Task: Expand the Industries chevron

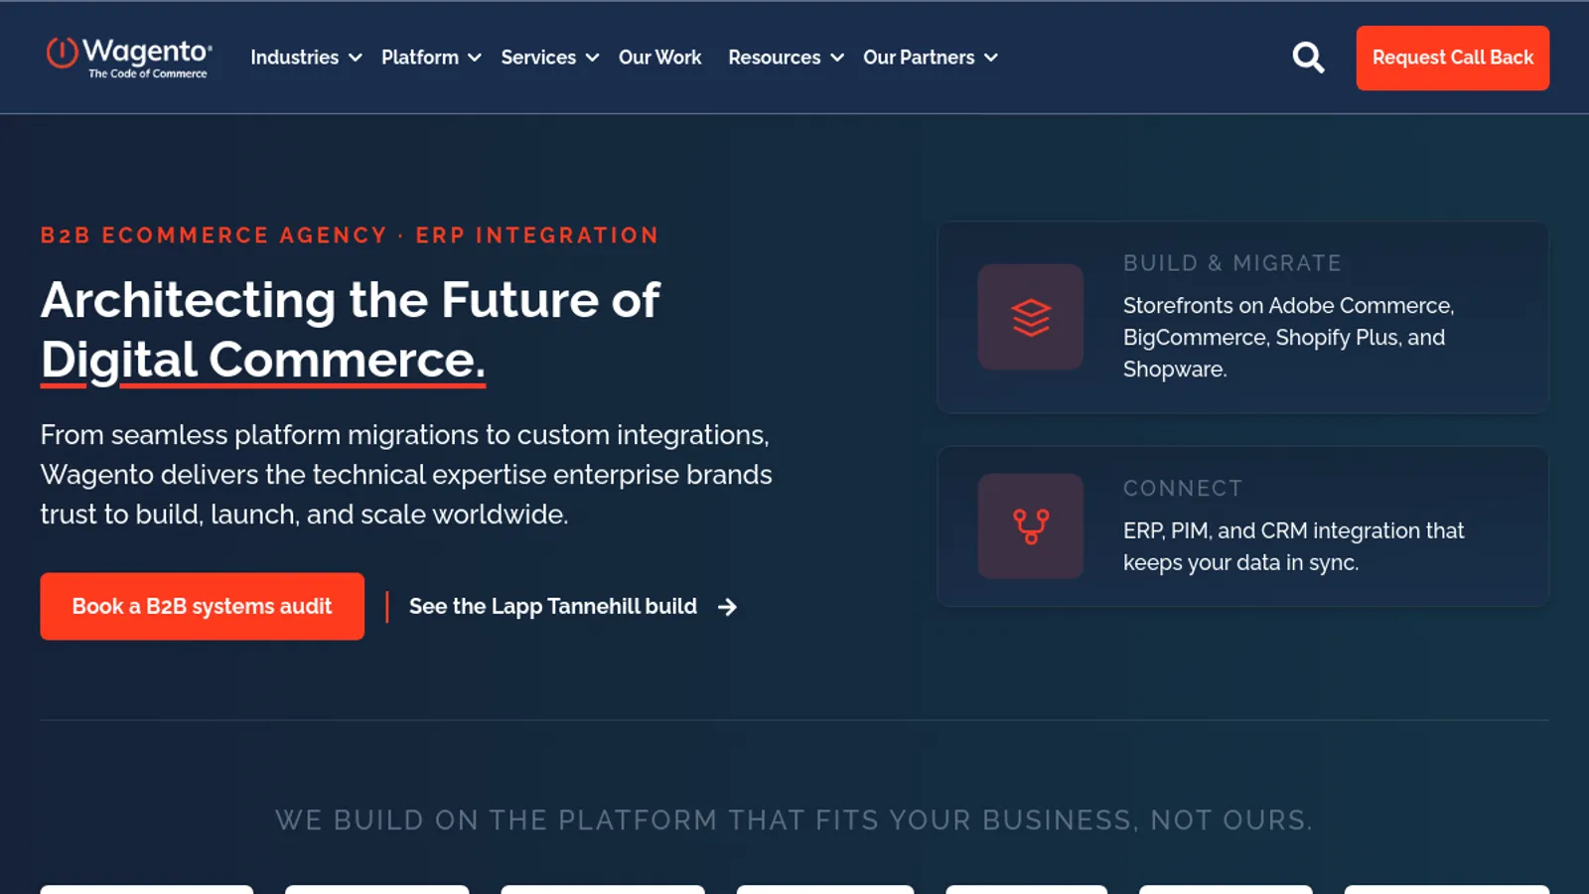Action: tap(356, 58)
